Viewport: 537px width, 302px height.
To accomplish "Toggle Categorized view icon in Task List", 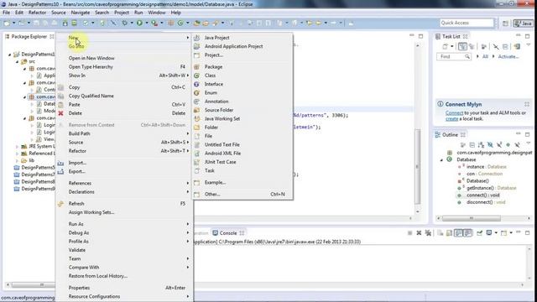I will point(462,47).
